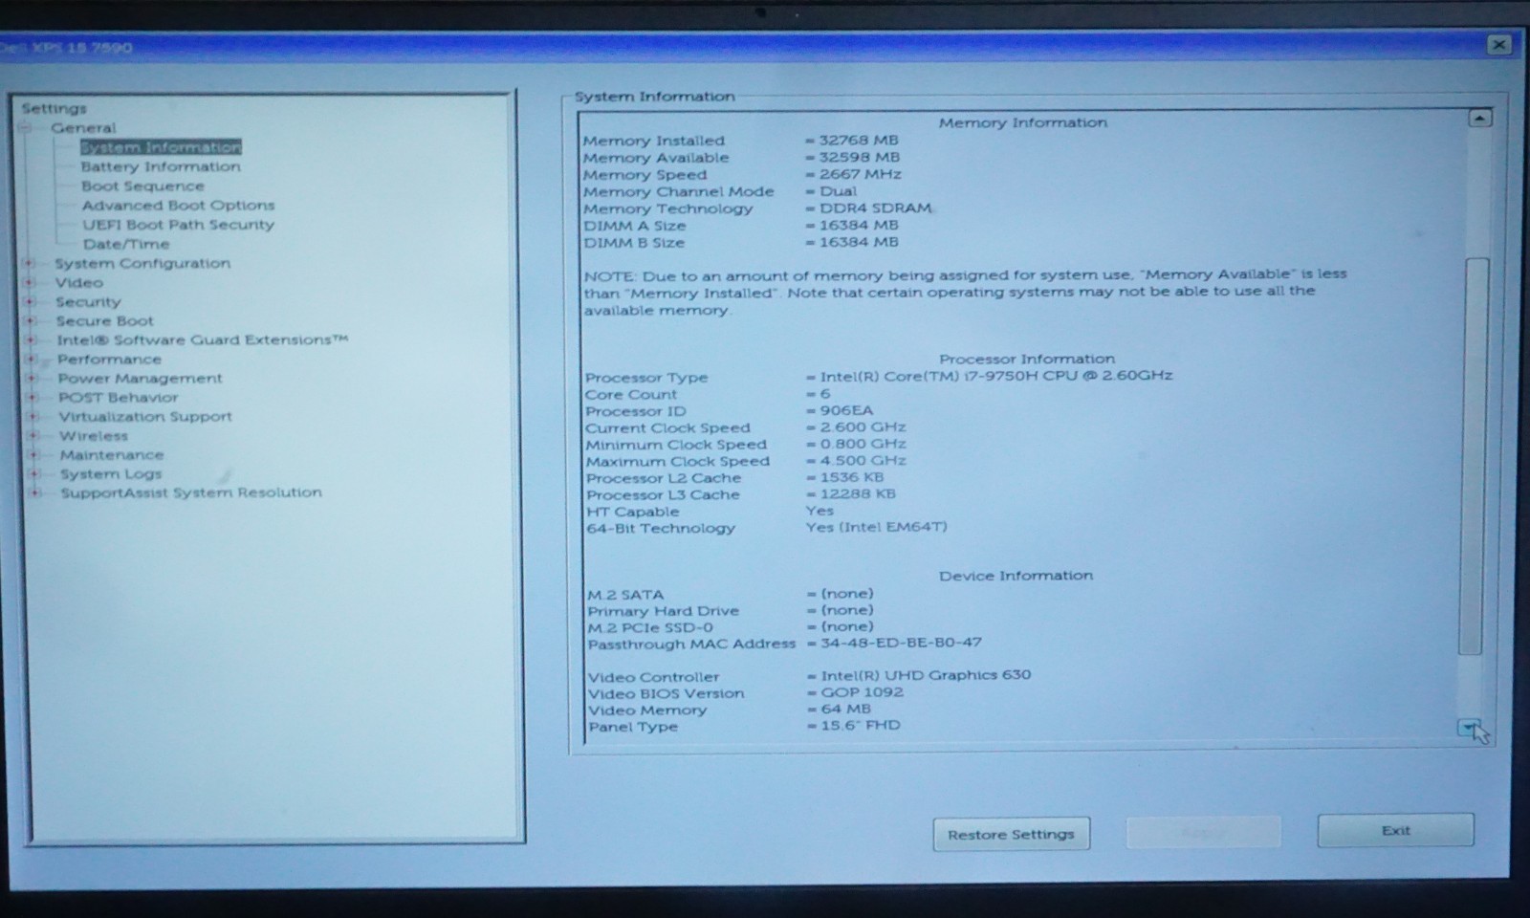Click the Video BIOS Version GOP 1092
The image size is (1530, 918).
[x=862, y=692]
